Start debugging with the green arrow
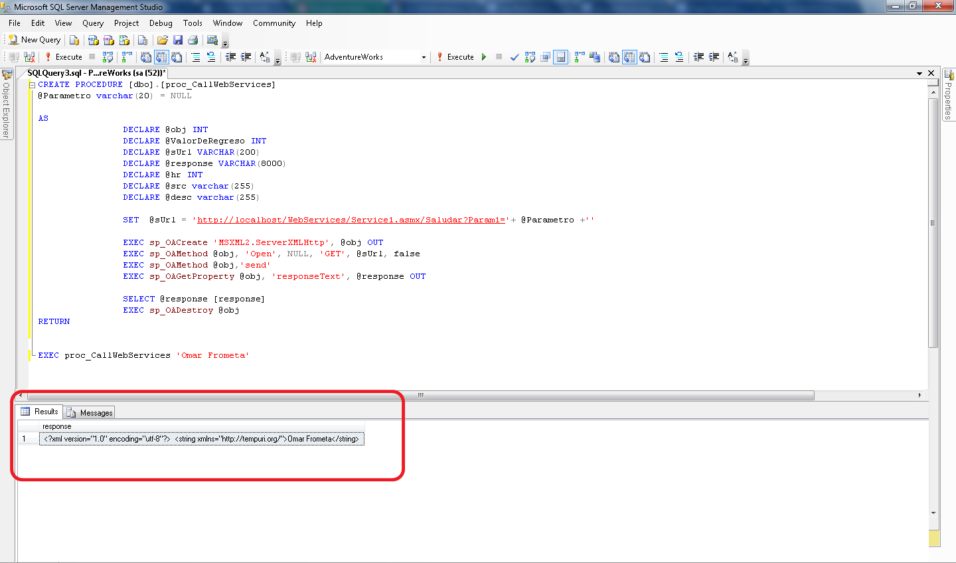The height and width of the screenshot is (563, 956). (484, 57)
